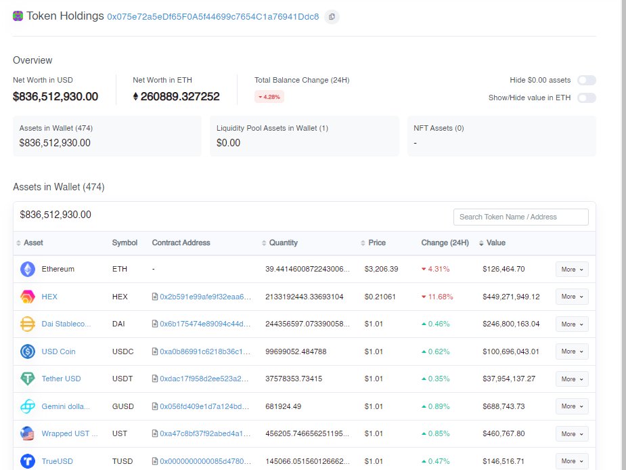The image size is (626, 470).
Task: Open UST contract address 0xa47c8bf37f92abed4a1
Action: 205,433
